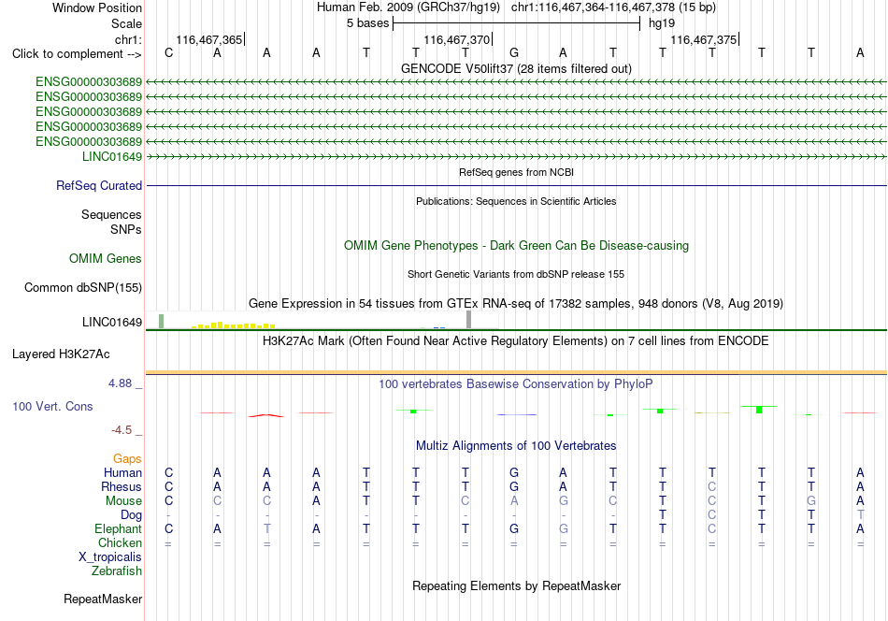Select the Rhesus species row label

[x=122, y=486]
